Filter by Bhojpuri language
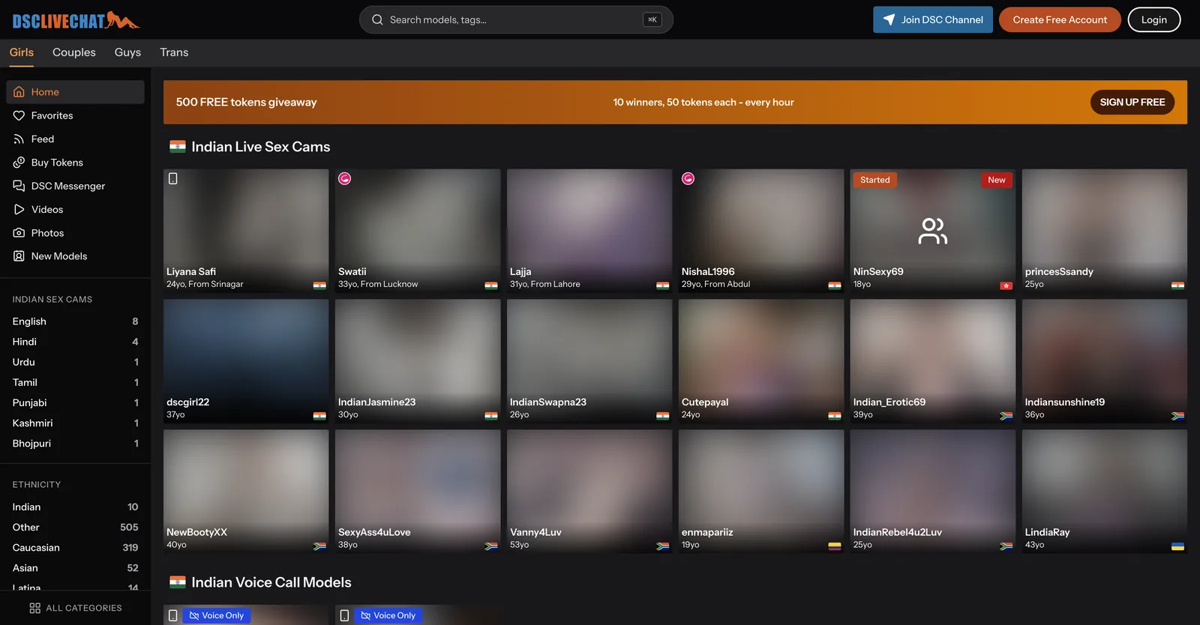The image size is (1200, 625). point(76,444)
